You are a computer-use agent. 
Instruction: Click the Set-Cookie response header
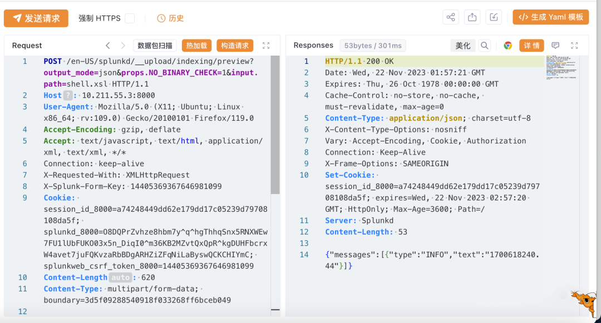click(350, 175)
